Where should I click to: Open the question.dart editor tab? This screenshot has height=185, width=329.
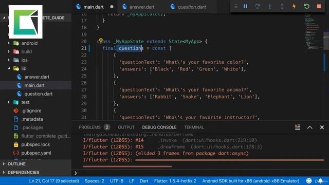pos(192,7)
